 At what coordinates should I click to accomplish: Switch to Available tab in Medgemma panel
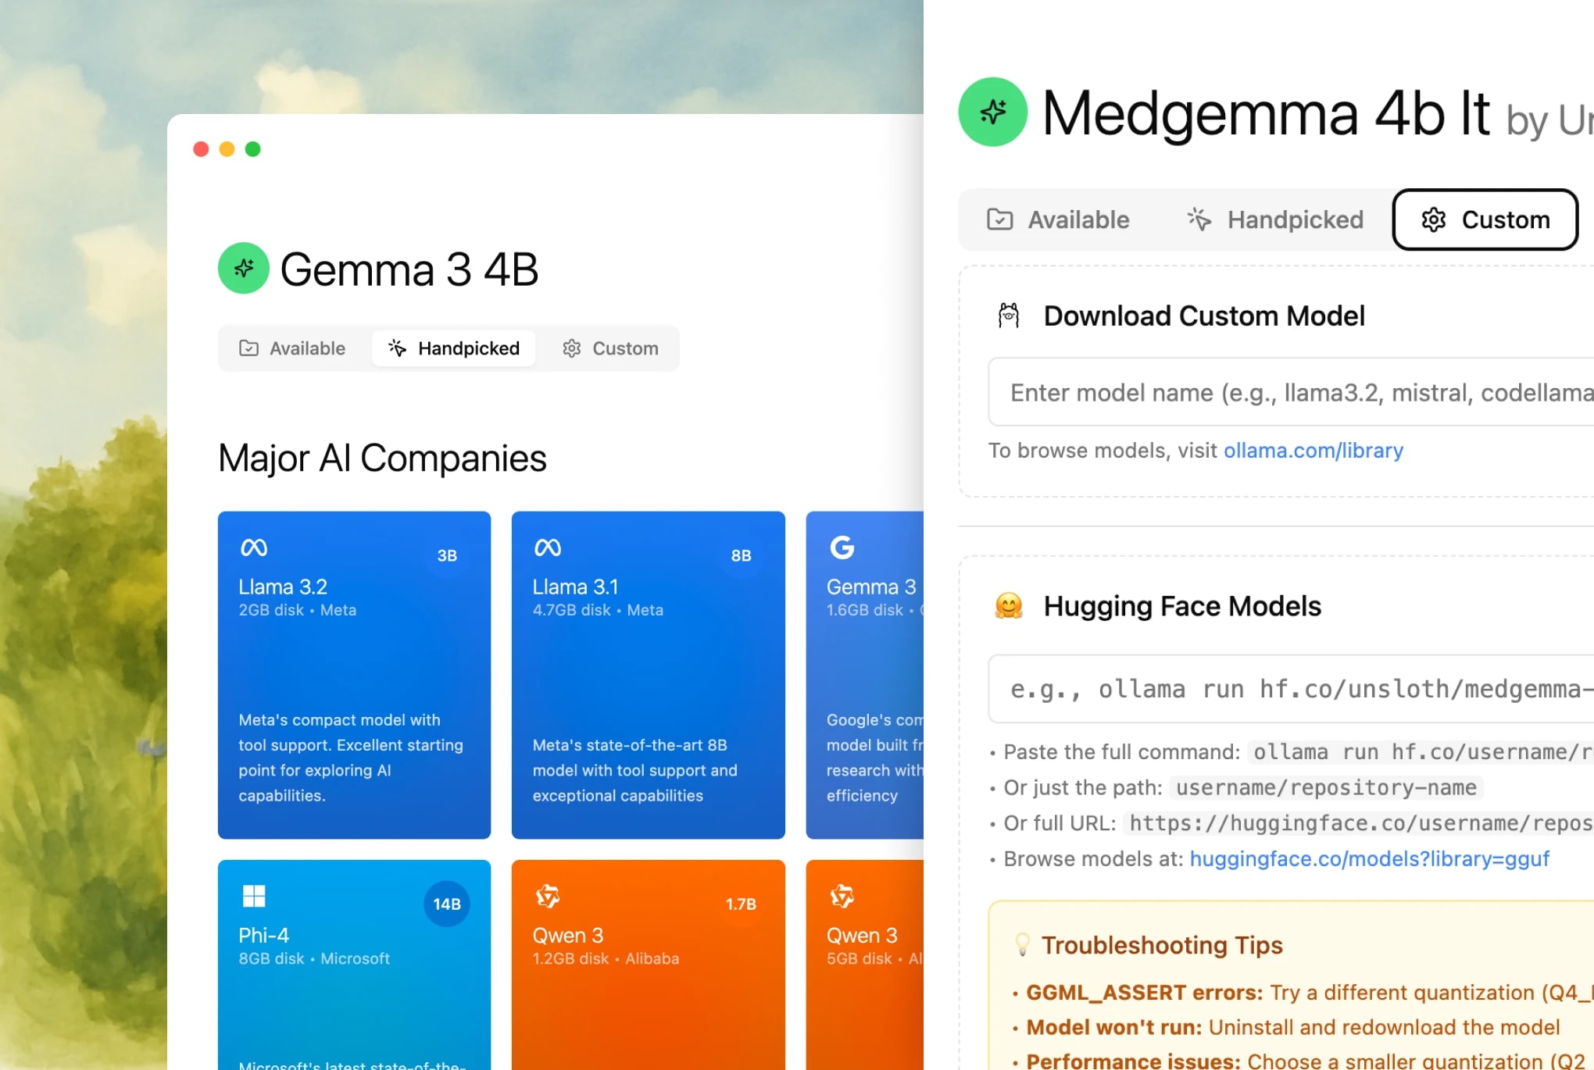(1058, 219)
